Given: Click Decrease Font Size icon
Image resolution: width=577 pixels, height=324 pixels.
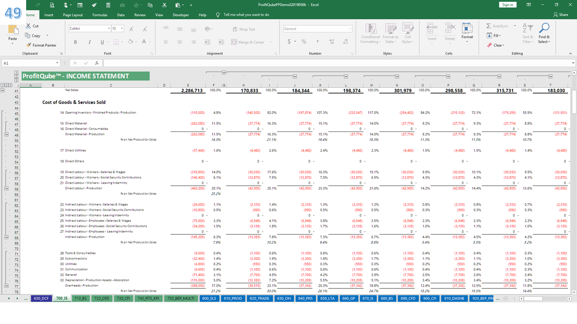Looking at the screenshot, I should coord(144,29).
